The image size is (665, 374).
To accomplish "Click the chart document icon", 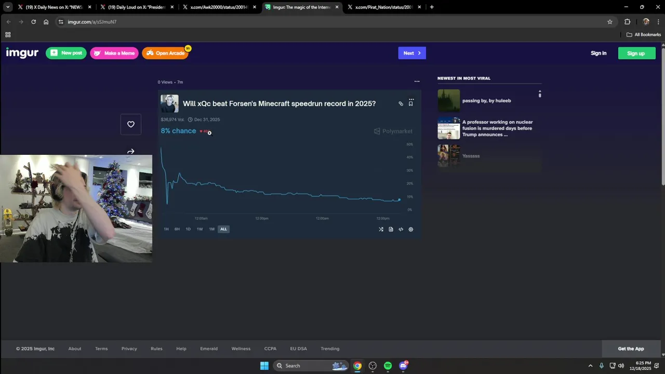I will click(391, 229).
